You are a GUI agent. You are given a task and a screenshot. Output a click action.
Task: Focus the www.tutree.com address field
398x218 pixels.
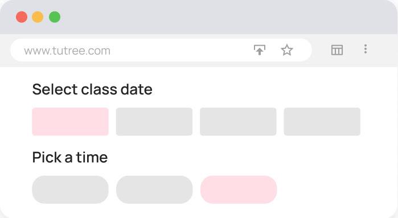coord(161,50)
